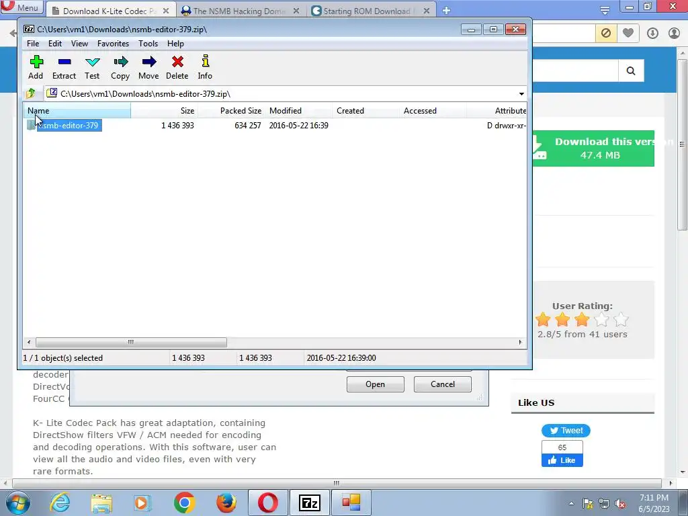Image resolution: width=688 pixels, height=516 pixels.
Task: Click Download this version green button
Action: (593, 148)
